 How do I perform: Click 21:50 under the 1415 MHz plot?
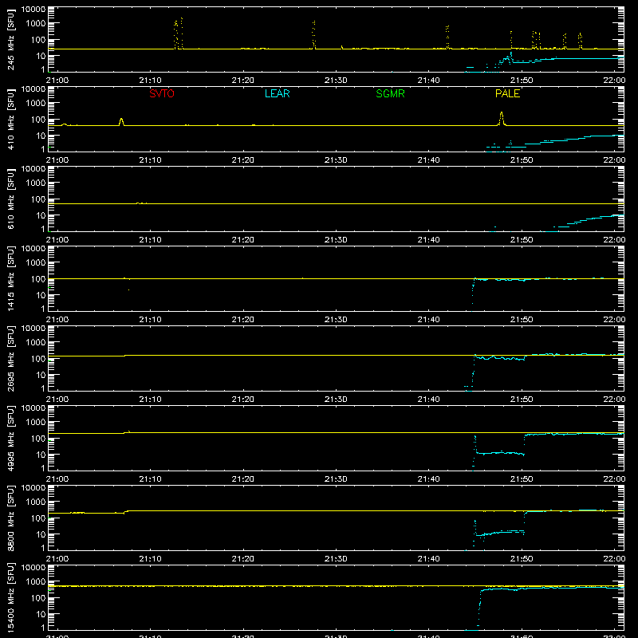(522, 320)
